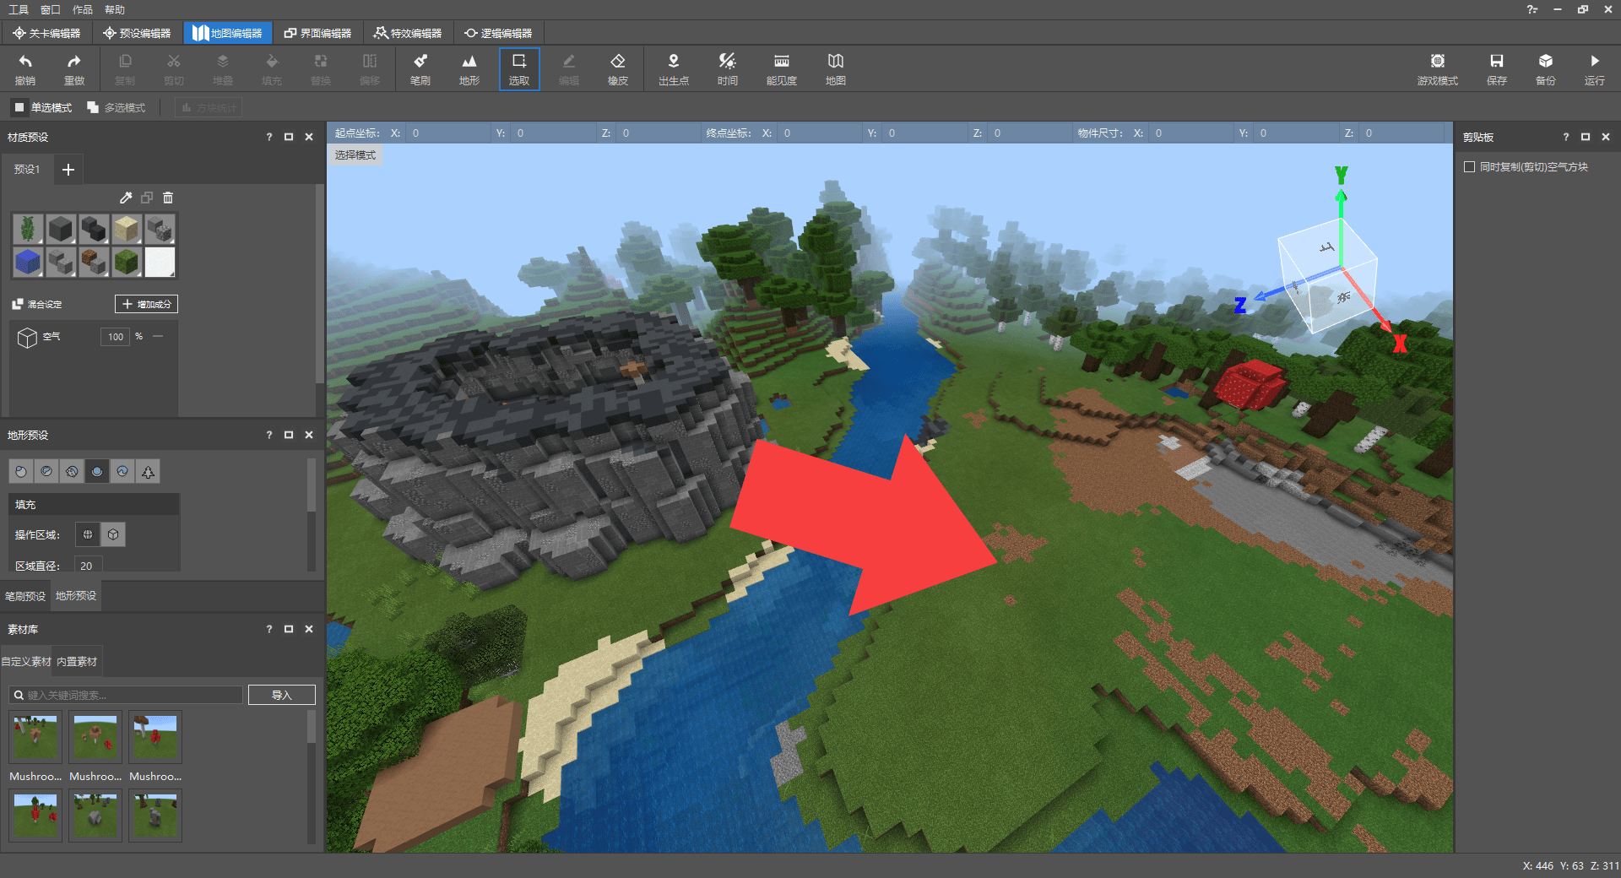1621x878 pixels.
Task: Switch to 逻辑编辑器 tab
Action: 498,33
